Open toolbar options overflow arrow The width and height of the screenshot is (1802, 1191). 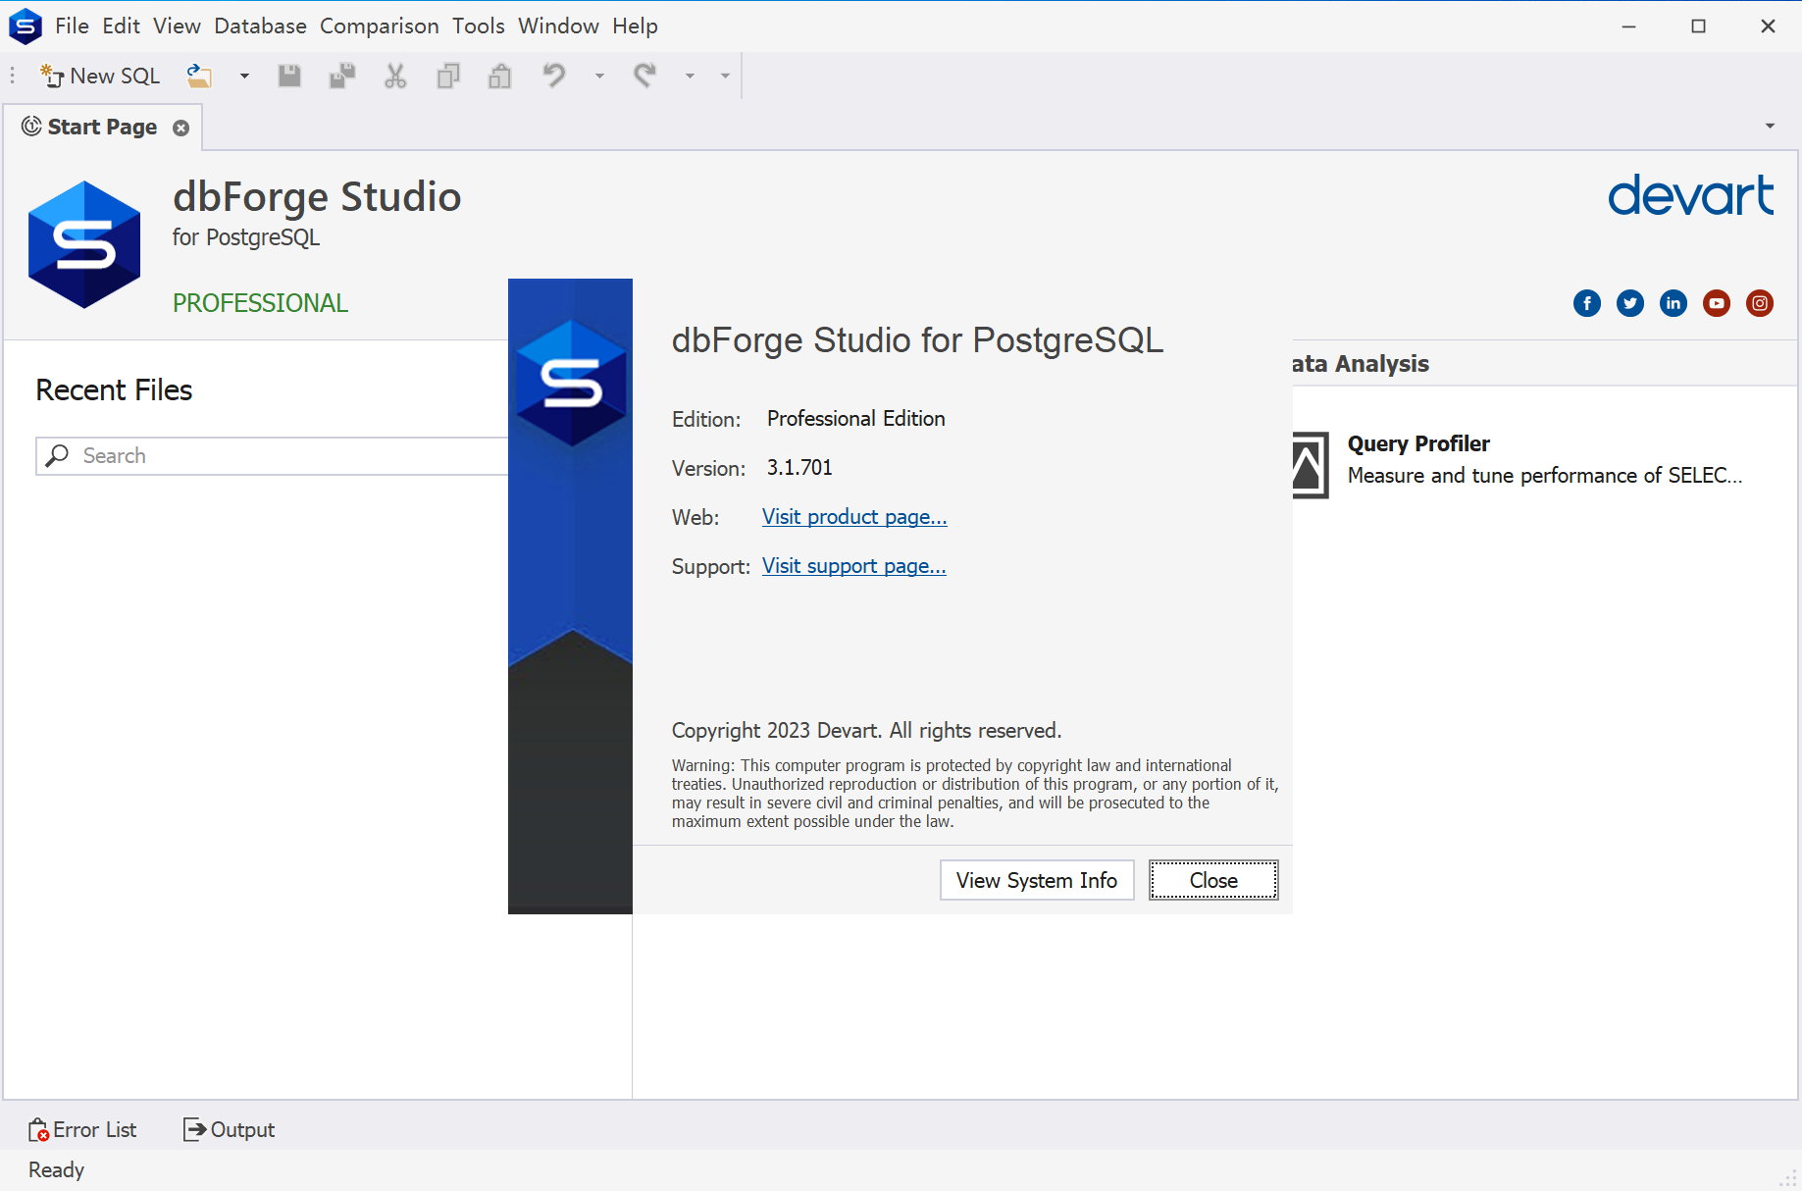pos(725,76)
